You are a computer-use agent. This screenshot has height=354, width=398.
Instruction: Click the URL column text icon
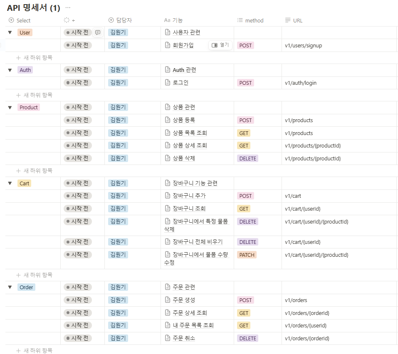click(288, 20)
